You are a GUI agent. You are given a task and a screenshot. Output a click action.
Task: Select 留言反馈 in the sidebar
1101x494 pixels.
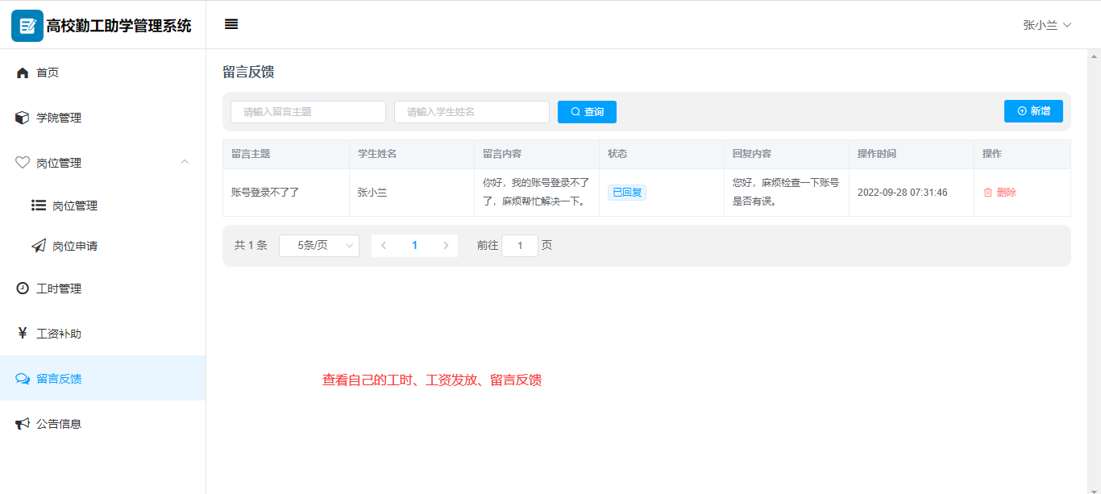(x=59, y=379)
